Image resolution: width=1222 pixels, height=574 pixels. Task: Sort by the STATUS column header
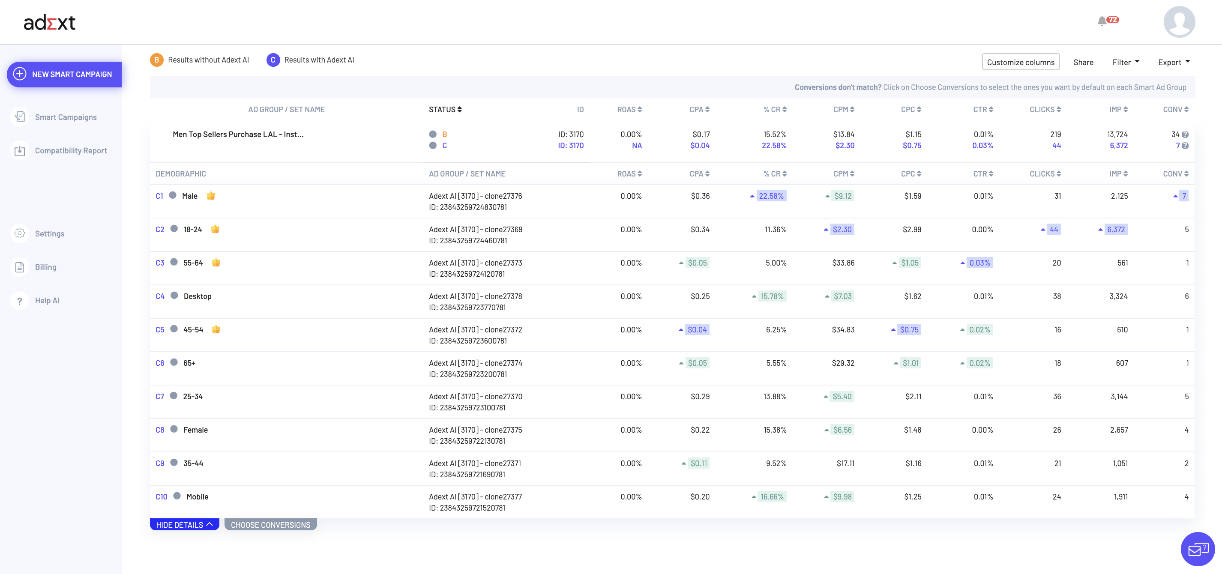pyautogui.click(x=445, y=110)
